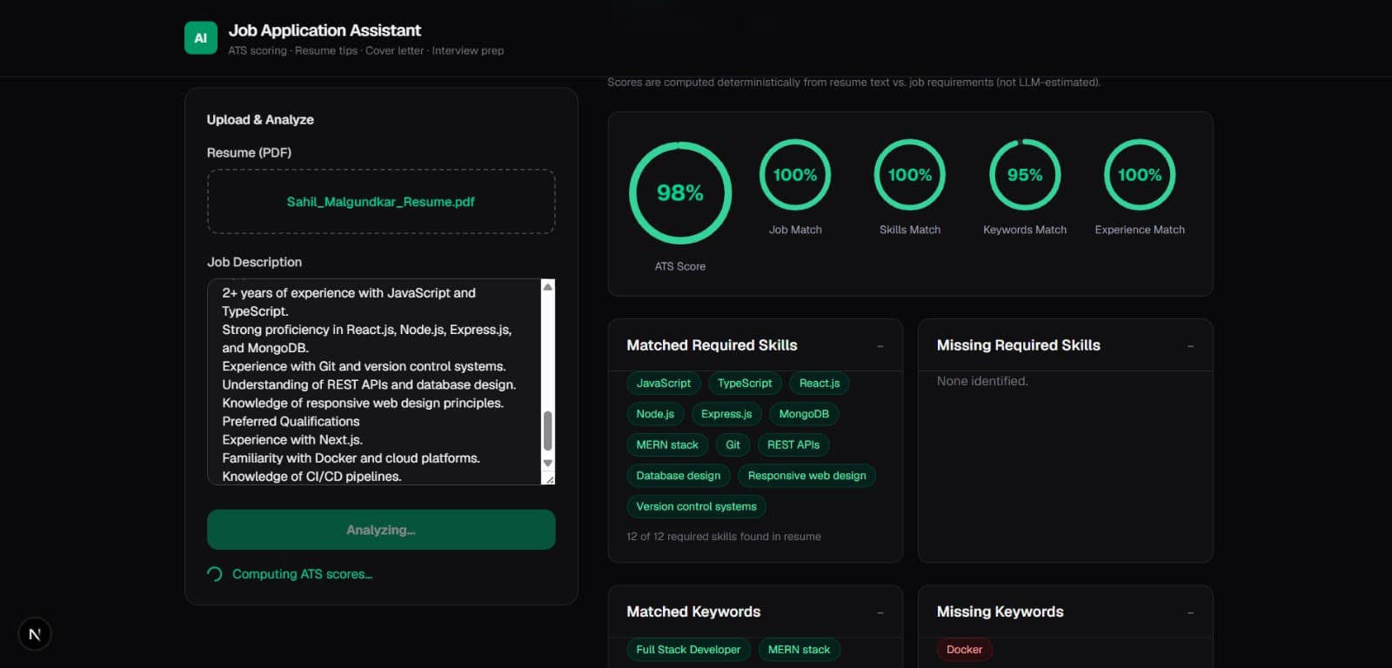1392x668 pixels.
Task: Click the Responsive web design tag
Action: point(807,476)
